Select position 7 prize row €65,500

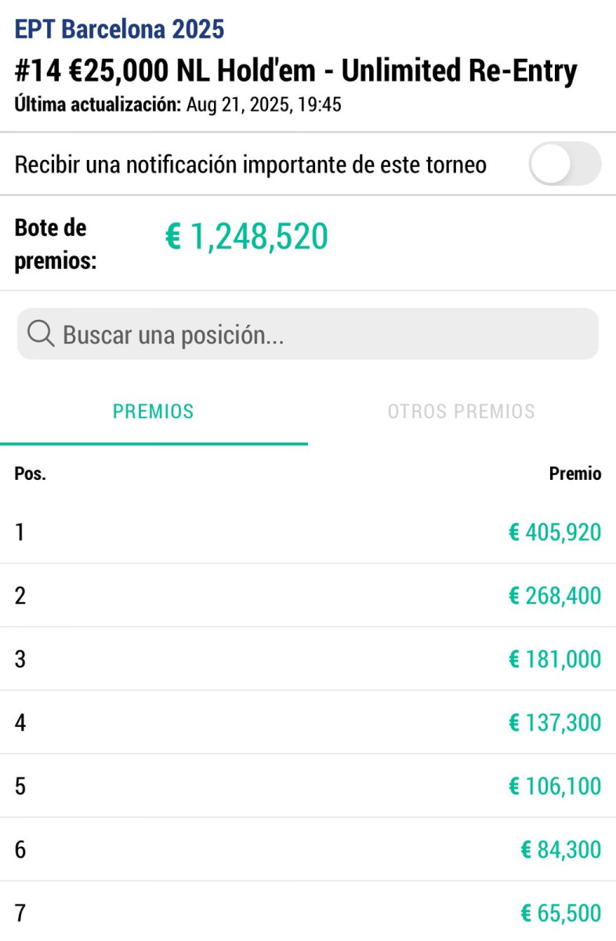coord(308,914)
